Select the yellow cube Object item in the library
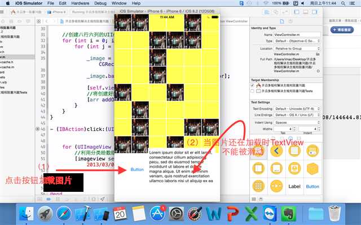 pyautogui.click(x=312, y=169)
